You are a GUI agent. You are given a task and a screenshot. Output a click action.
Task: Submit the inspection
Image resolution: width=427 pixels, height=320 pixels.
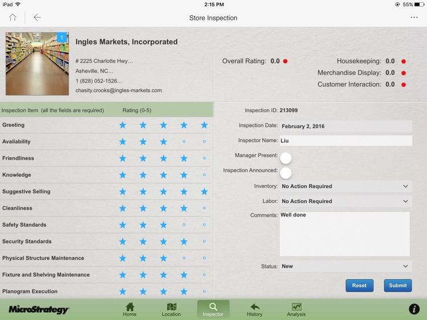pos(398,285)
